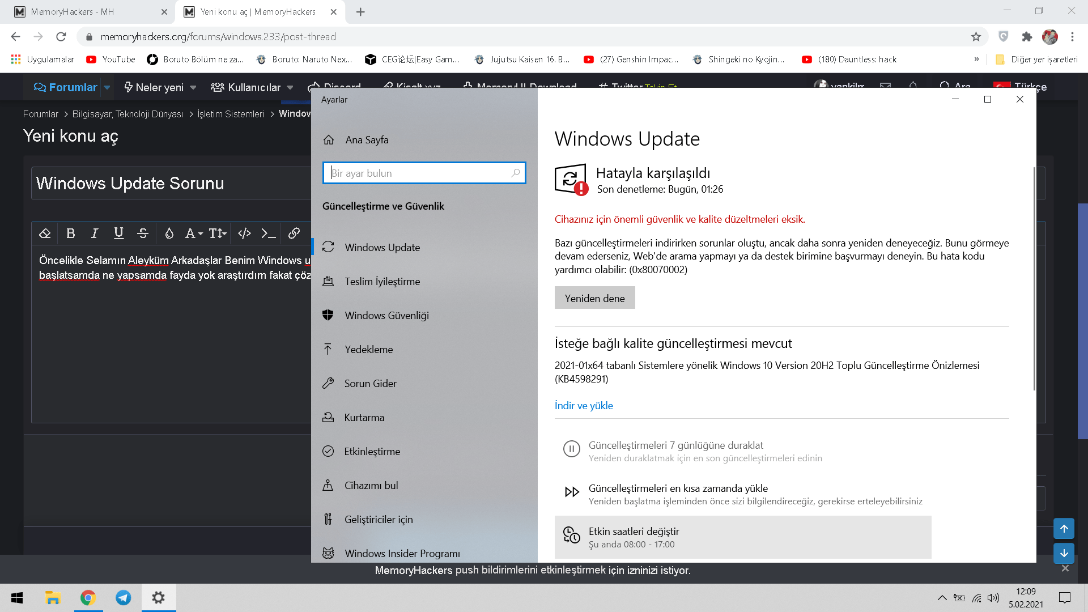Bookmark this page with star icon
1088x612 pixels.
pyautogui.click(x=976, y=37)
